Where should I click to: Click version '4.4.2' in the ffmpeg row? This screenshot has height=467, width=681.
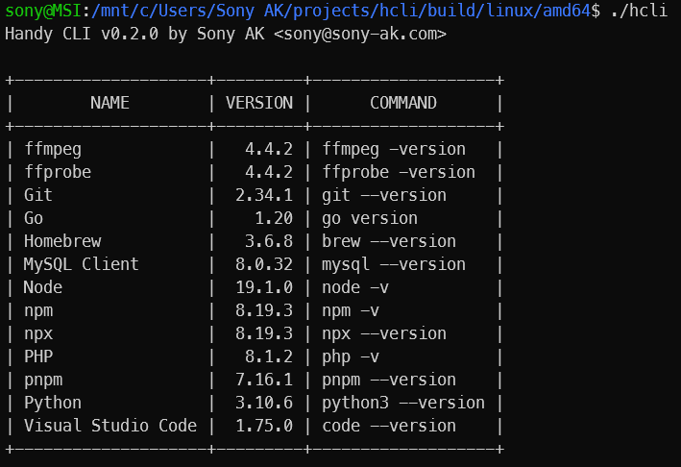point(269,149)
